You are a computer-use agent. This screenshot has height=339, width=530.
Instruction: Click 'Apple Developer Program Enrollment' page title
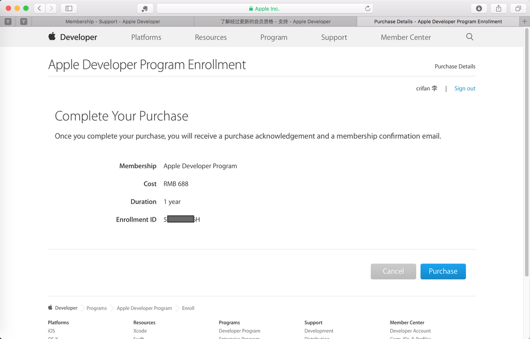[147, 65]
